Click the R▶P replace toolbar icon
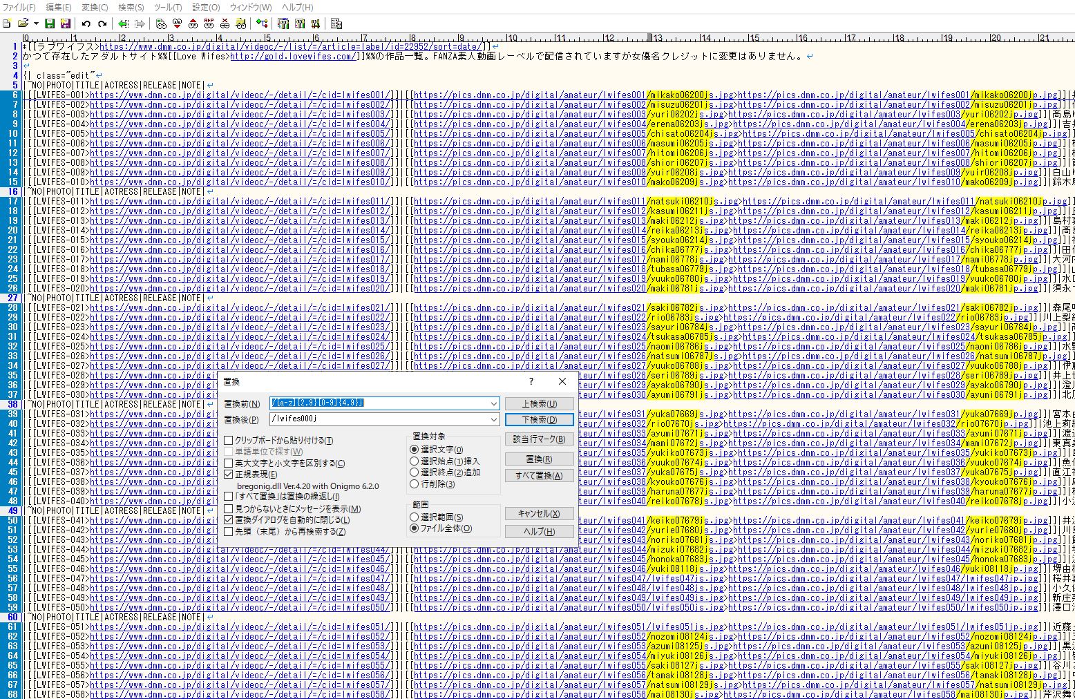 click(x=209, y=23)
